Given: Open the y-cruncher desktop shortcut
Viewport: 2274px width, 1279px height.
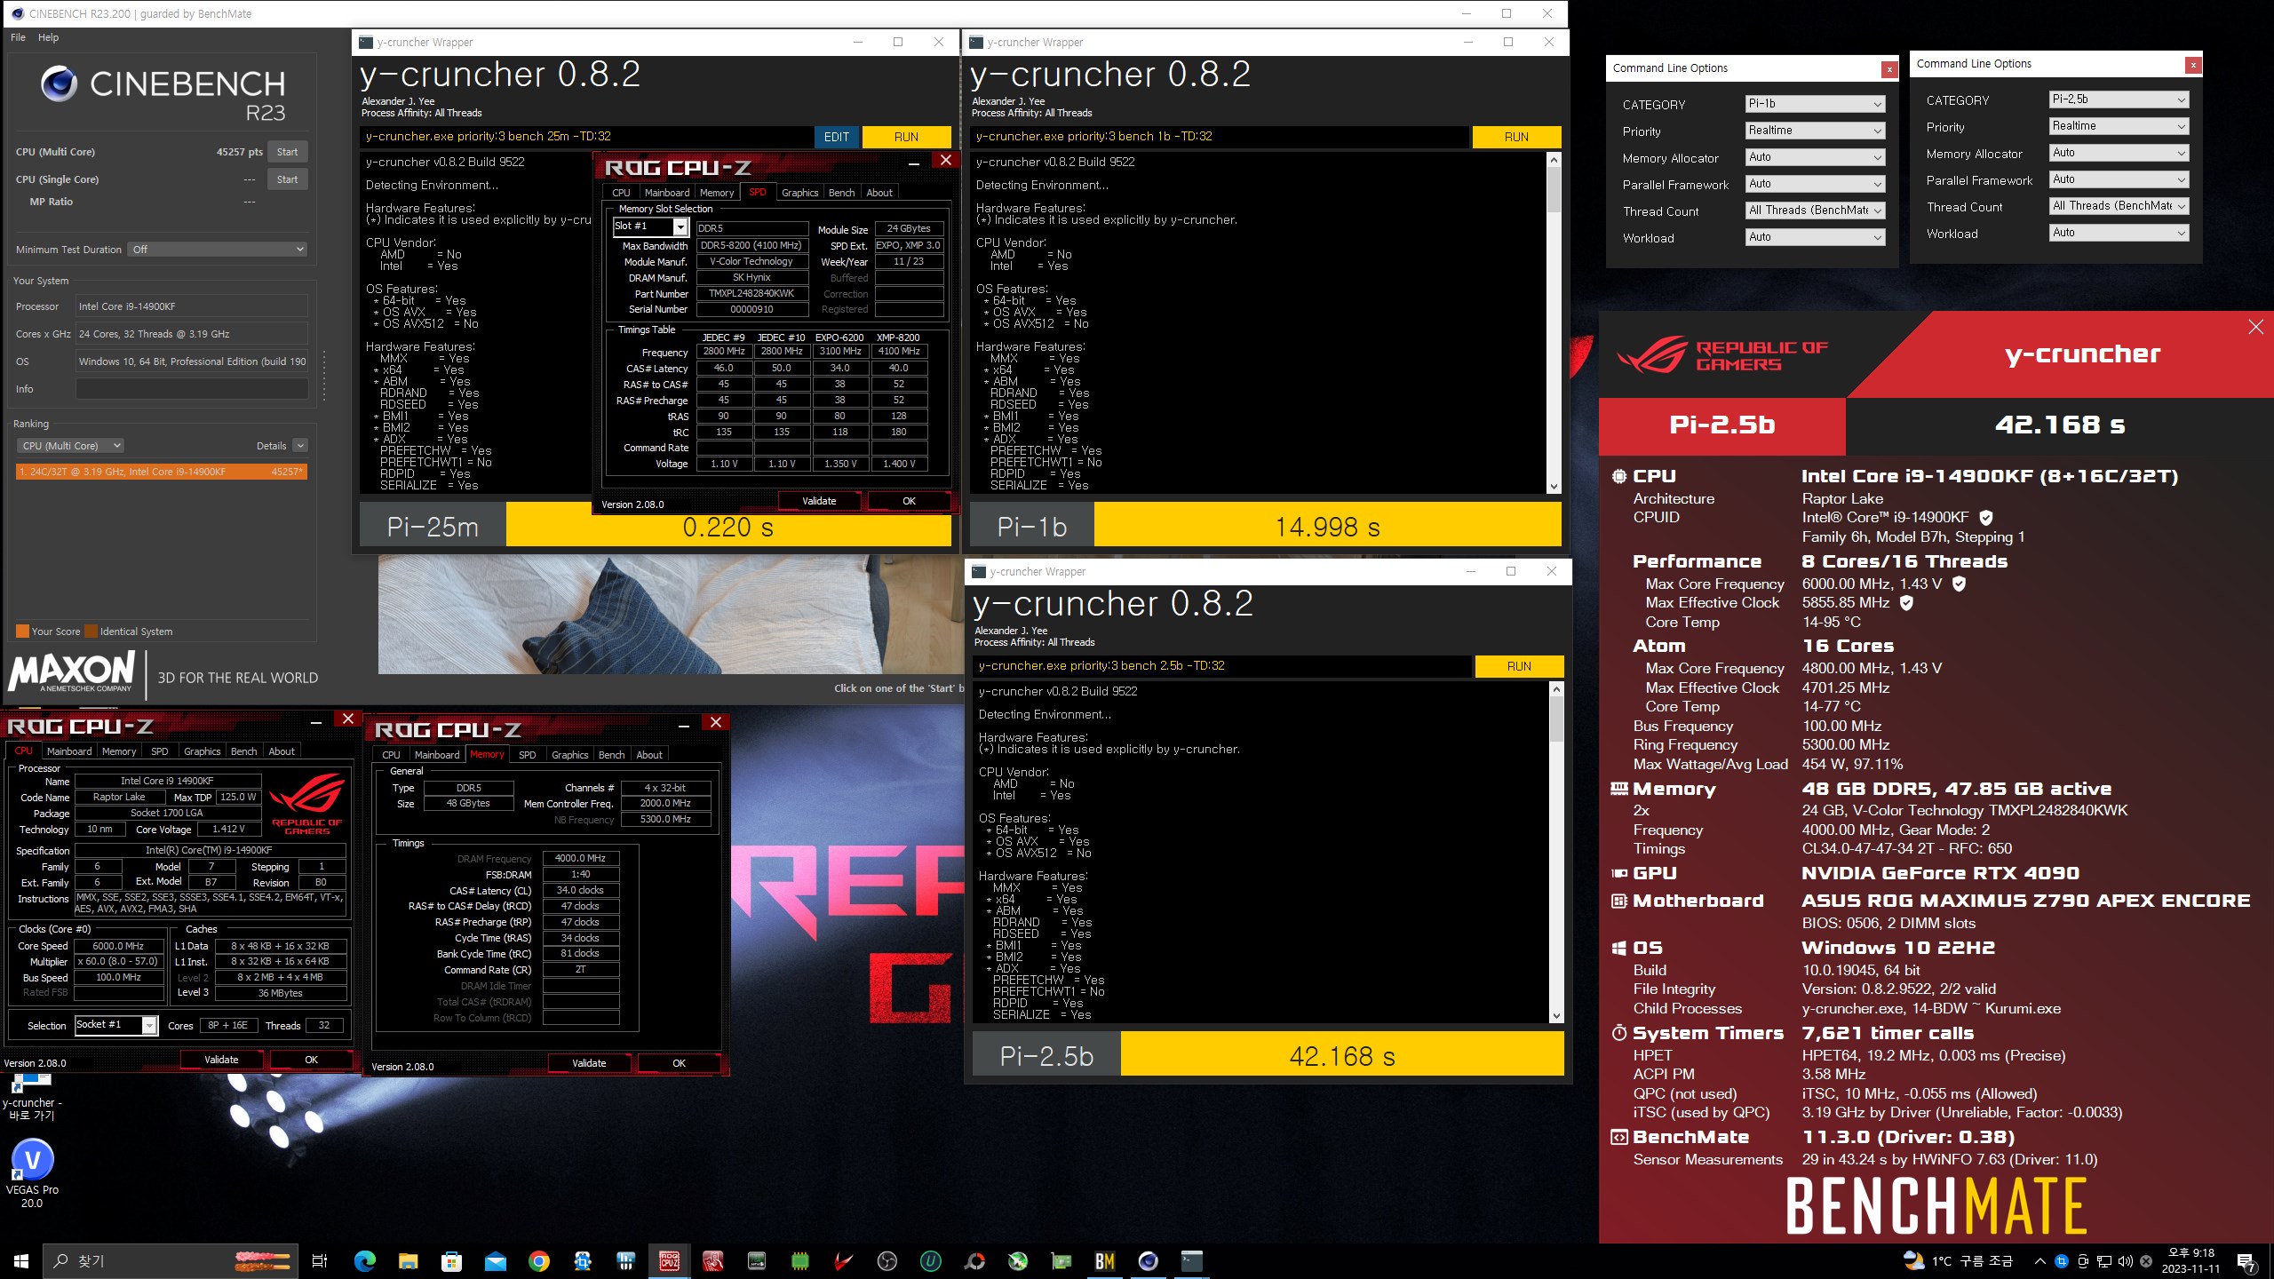Looking at the screenshot, I should (32, 1096).
